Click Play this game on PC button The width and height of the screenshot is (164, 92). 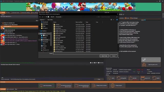[x=151, y=65]
